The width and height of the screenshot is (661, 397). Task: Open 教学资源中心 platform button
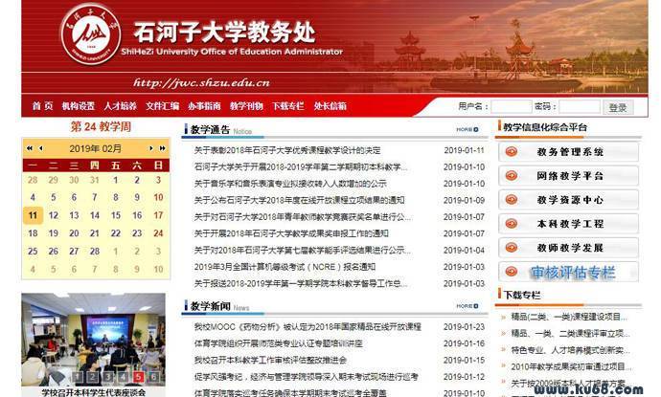(x=568, y=200)
